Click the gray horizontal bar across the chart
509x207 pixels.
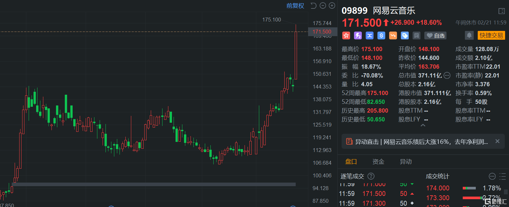pos(154,184)
